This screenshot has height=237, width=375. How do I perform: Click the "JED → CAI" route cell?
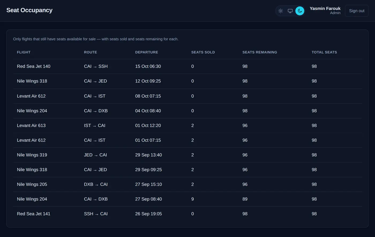pyautogui.click(x=95, y=155)
